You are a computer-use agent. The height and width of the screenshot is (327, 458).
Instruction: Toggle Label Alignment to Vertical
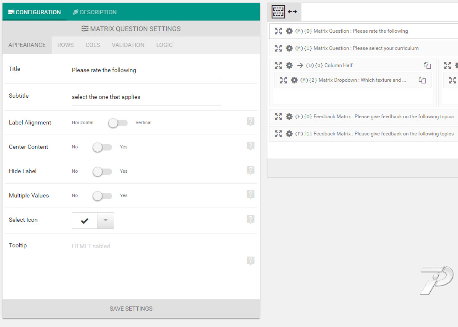click(x=118, y=123)
